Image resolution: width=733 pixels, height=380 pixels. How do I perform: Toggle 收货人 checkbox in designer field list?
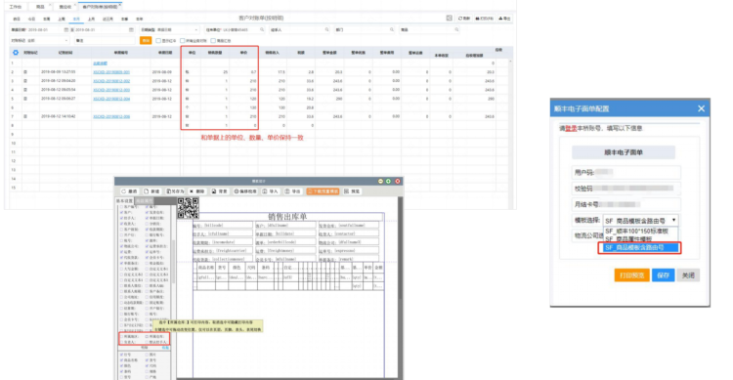[122, 224]
